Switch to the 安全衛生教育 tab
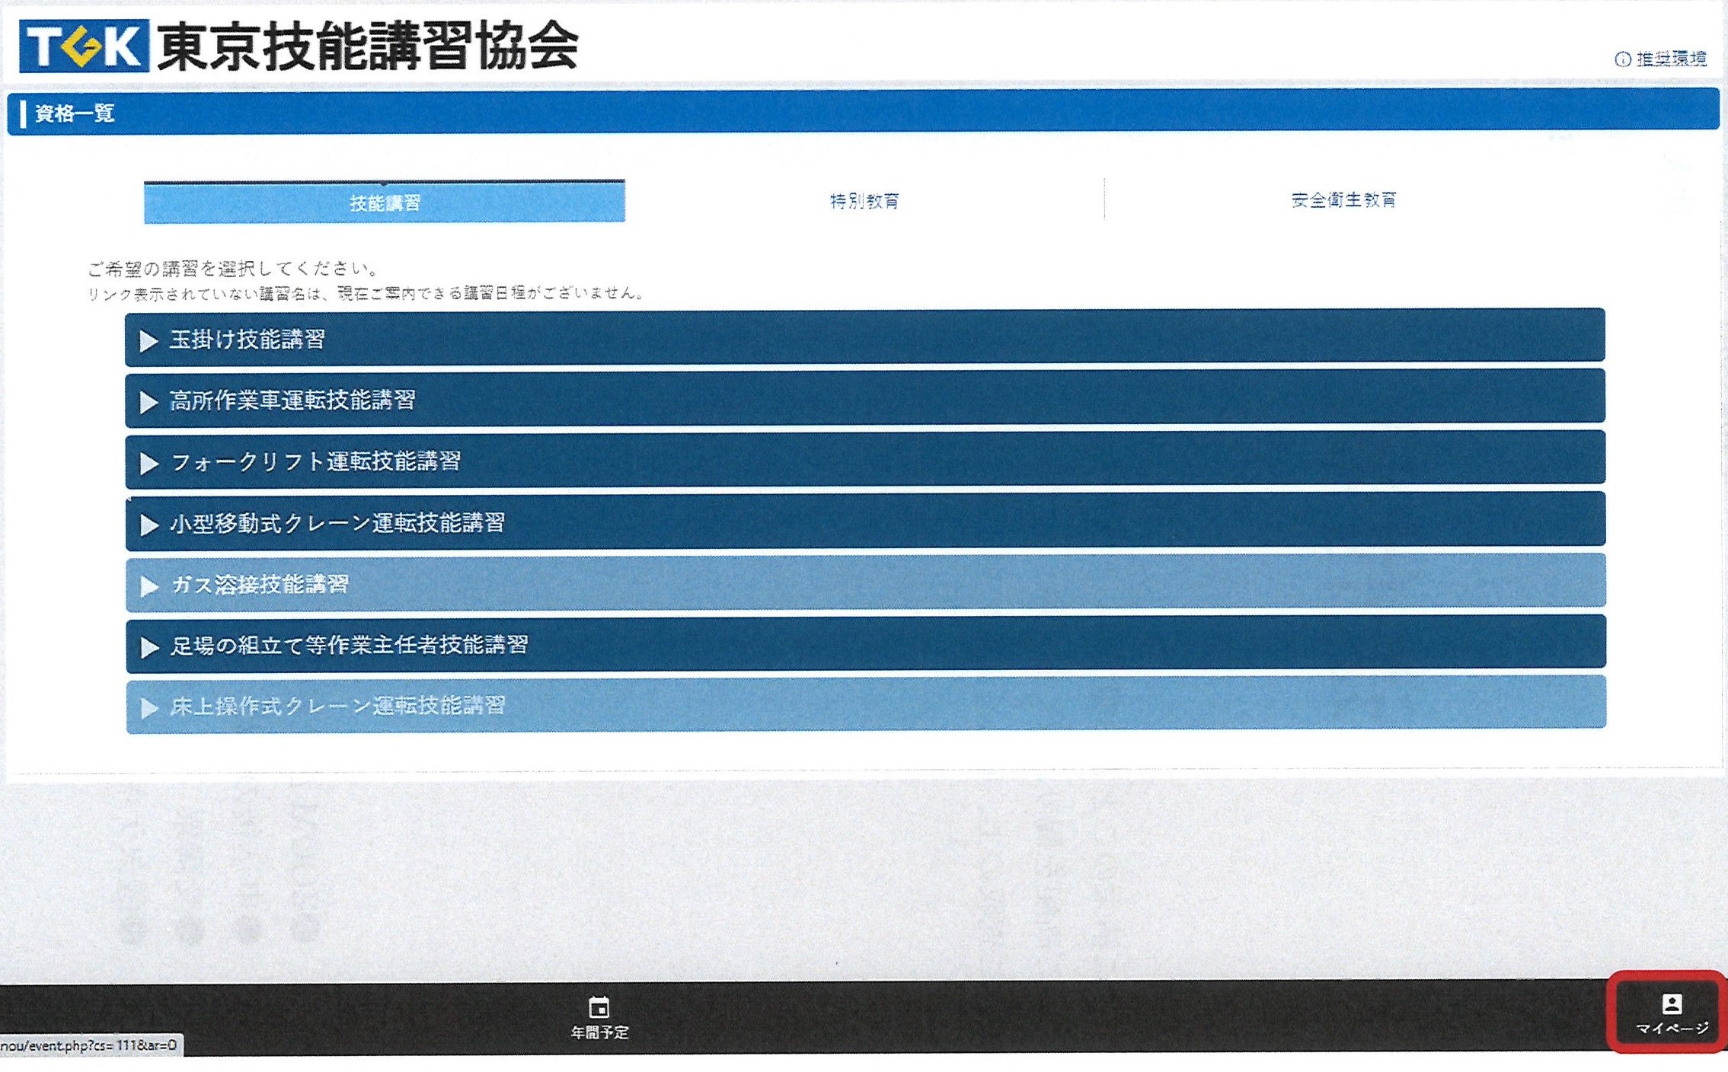1728x1072 pixels. [x=1344, y=200]
